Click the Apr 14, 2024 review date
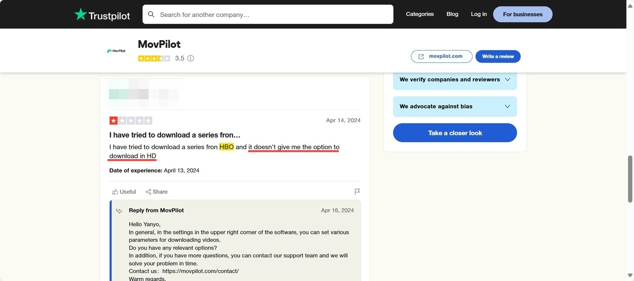 (343, 120)
